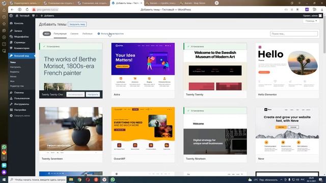Open browser sidebar notifications bell

[4, 10]
